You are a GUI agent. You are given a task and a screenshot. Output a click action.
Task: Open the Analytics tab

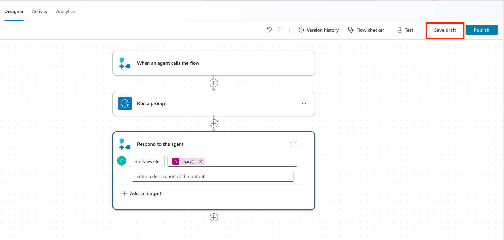pyautogui.click(x=66, y=11)
